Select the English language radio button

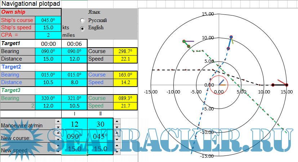[83, 28]
